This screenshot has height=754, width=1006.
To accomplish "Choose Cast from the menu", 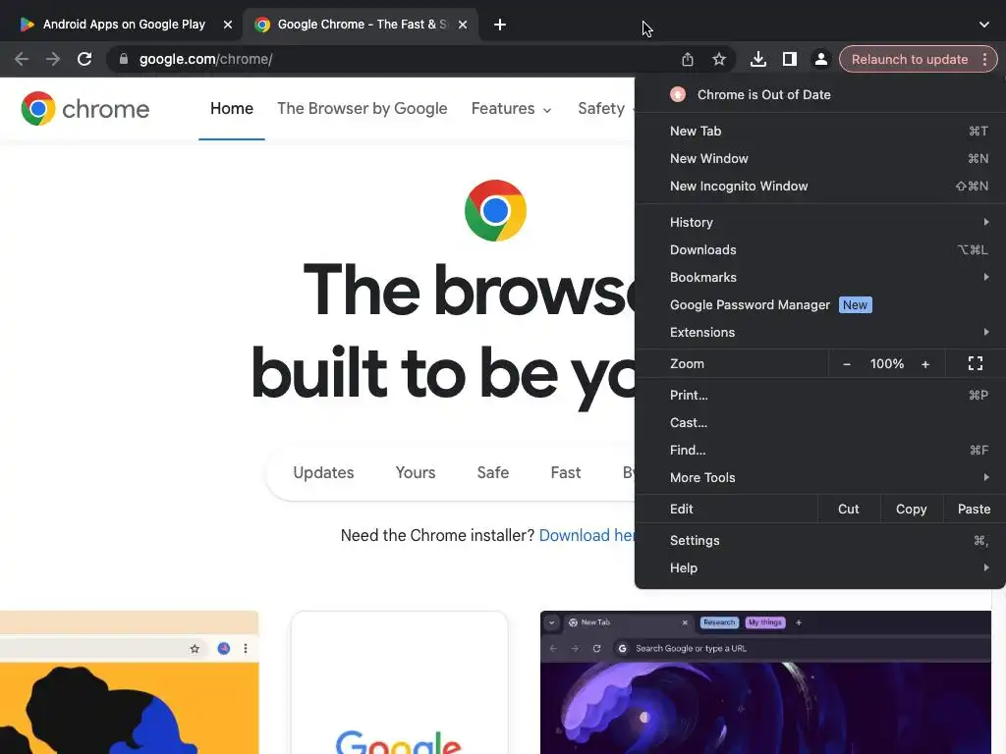I will click(820, 422).
